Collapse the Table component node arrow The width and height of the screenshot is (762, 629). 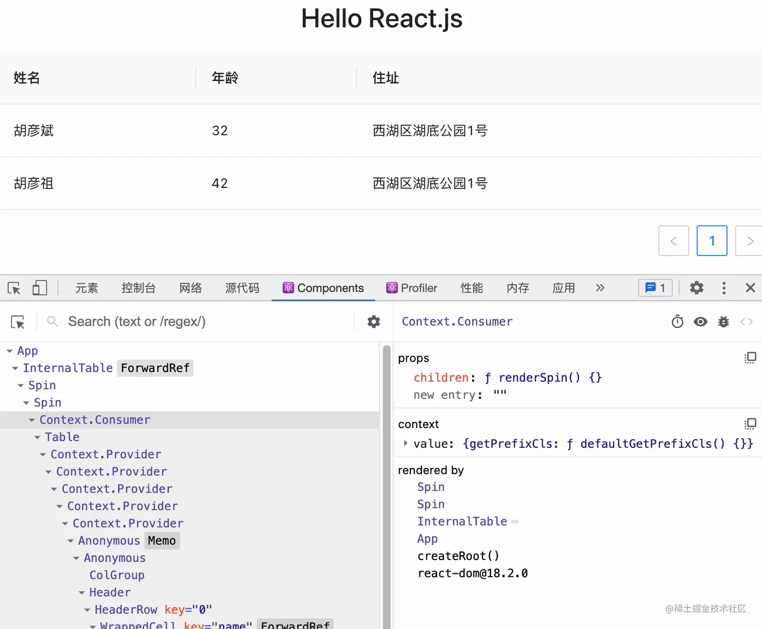37,437
